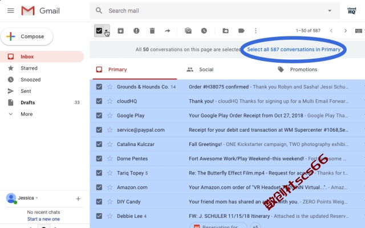Untick the Amazon.com email checkbox

coord(99,188)
